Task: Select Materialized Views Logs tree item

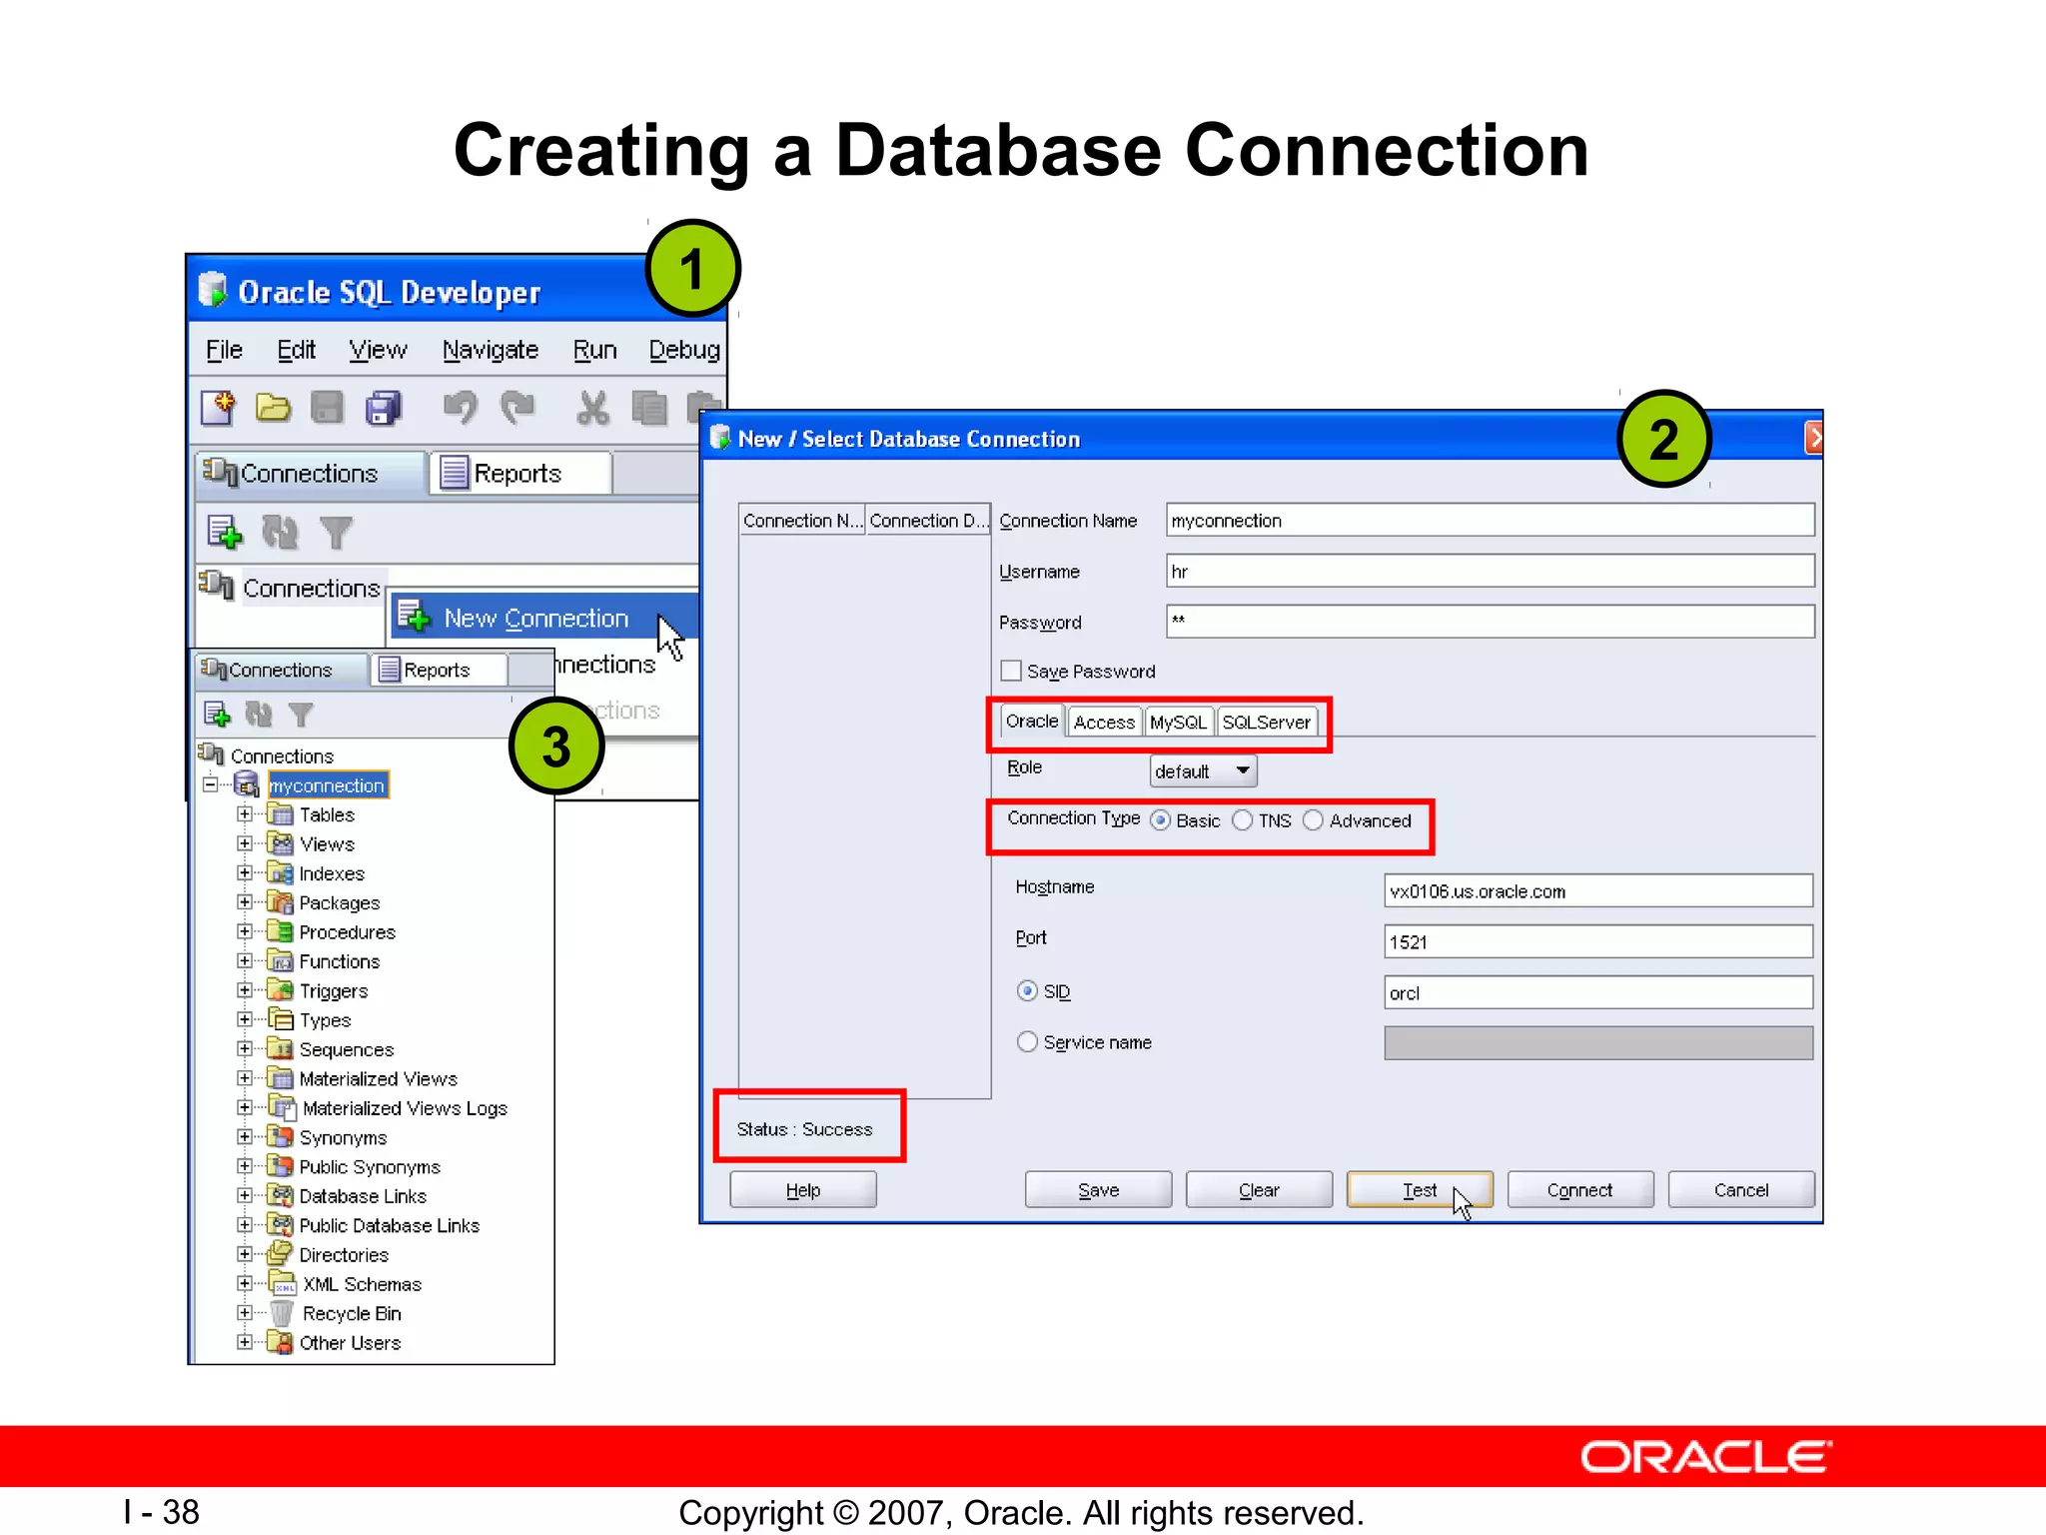Action: (x=405, y=1108)
